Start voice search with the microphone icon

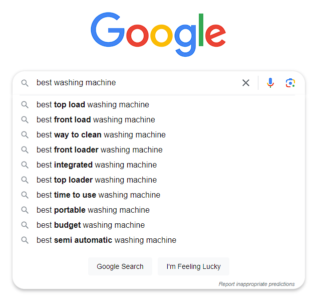[x=270, y=83]
